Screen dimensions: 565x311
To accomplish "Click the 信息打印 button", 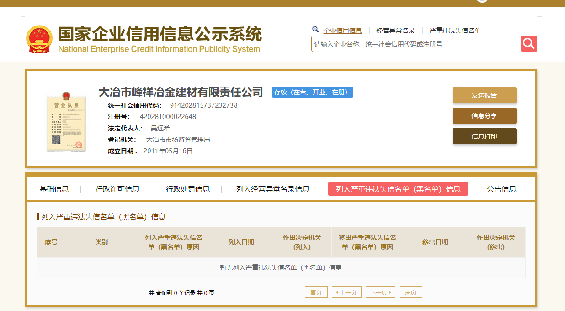I will click(484, 136).
